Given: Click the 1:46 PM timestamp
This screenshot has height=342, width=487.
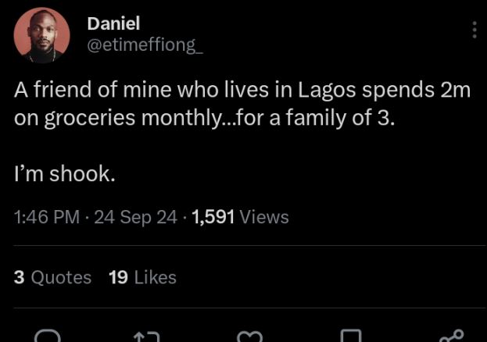Looking at the screenshot, I should pos(46,217).
